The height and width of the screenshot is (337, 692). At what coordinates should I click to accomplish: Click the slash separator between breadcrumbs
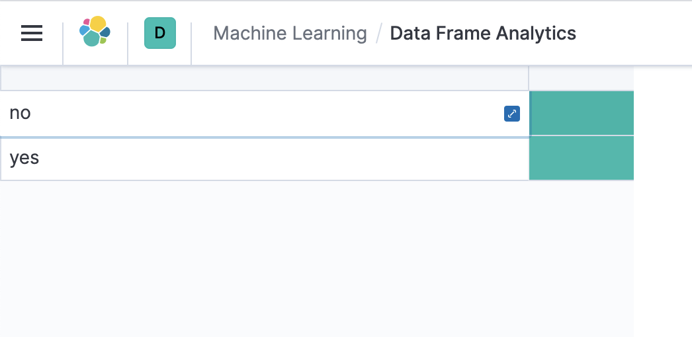click(379, 33)
